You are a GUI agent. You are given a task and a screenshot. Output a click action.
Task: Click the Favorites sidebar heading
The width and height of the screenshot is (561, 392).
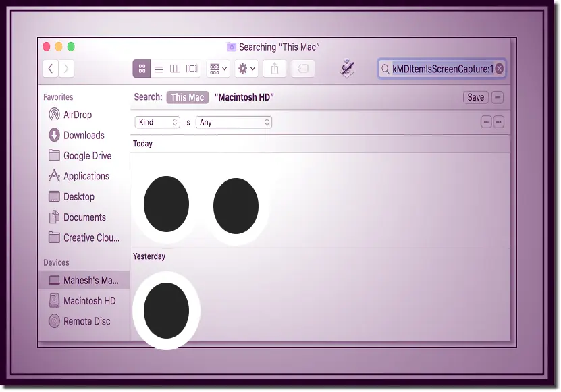click(x=58, y=97)
